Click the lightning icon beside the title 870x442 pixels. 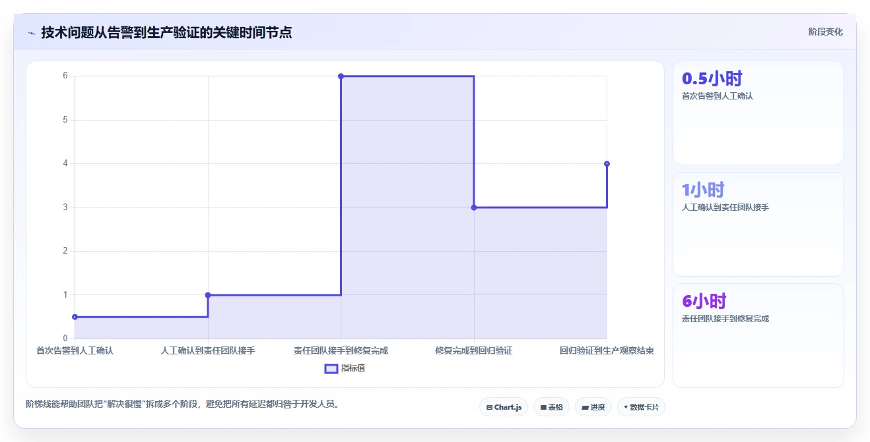(32, 32)
